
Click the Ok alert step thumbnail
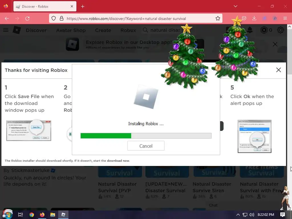tap(254, 136)
